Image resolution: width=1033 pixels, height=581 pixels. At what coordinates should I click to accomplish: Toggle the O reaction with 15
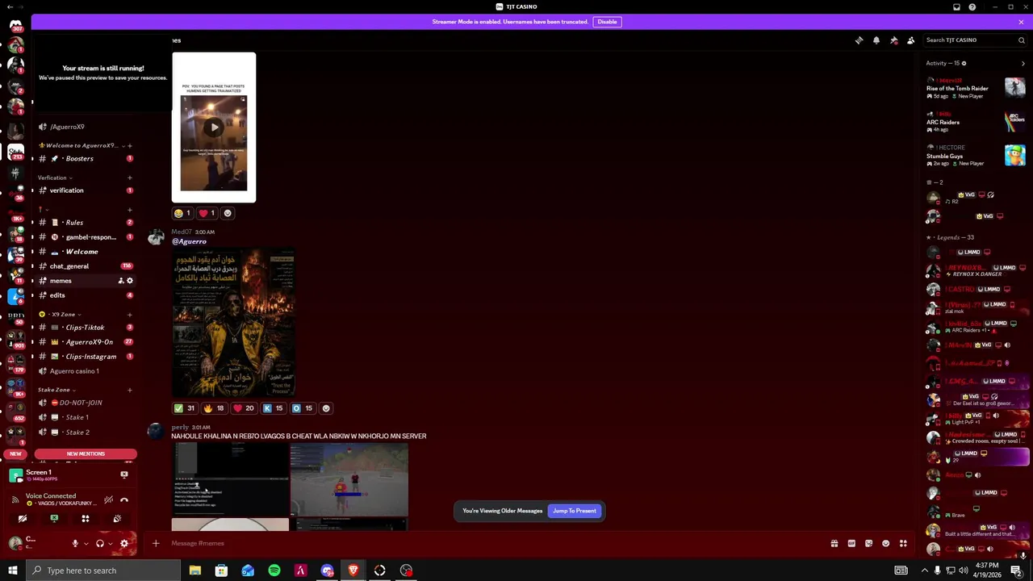tap(302, 408)
